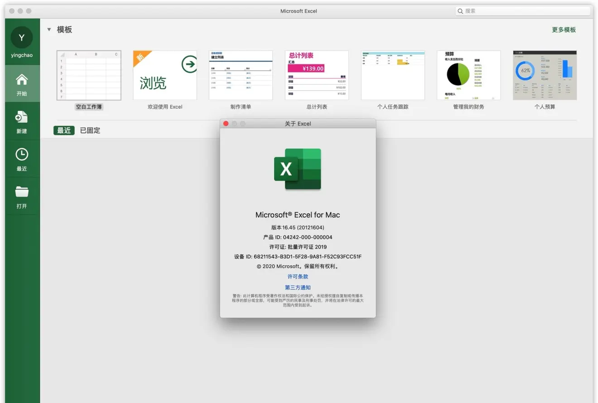Click the Excel logo in About dialog
598x403 pixels.
[x=298, y=169]
